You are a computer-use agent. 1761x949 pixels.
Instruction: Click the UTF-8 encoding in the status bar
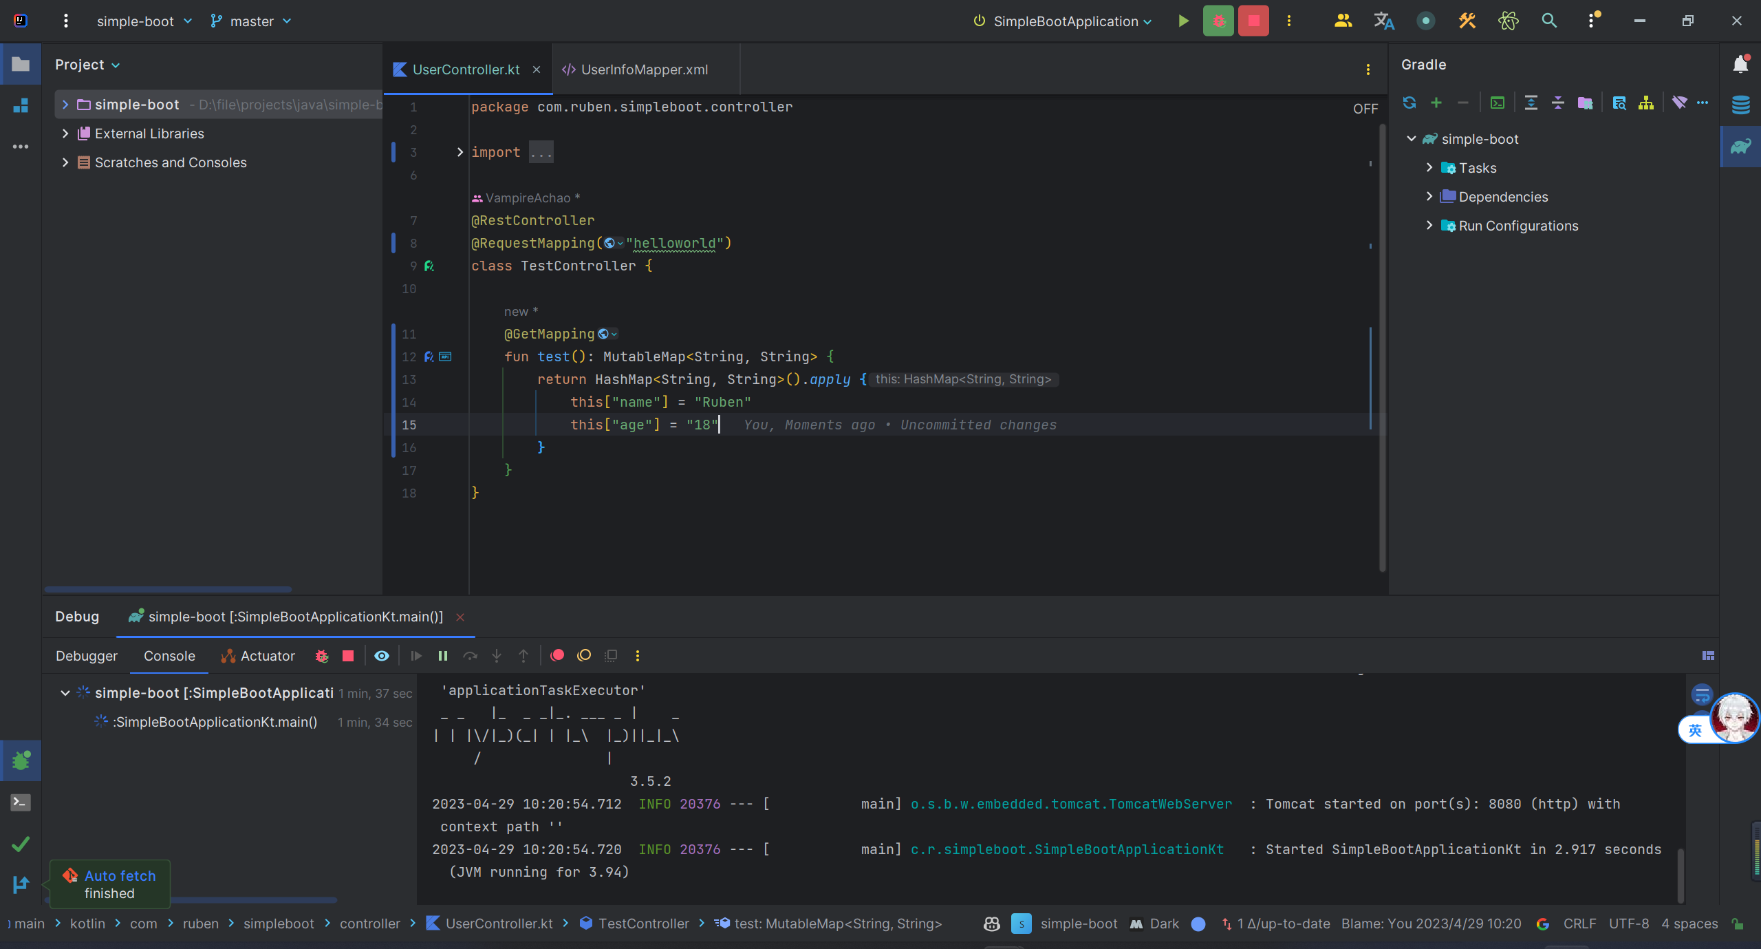[x=1628, y=924]
